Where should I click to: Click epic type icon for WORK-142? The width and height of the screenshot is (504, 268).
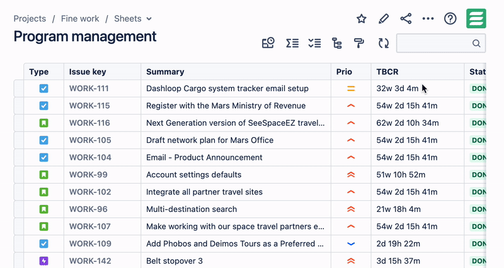(43, 261)
